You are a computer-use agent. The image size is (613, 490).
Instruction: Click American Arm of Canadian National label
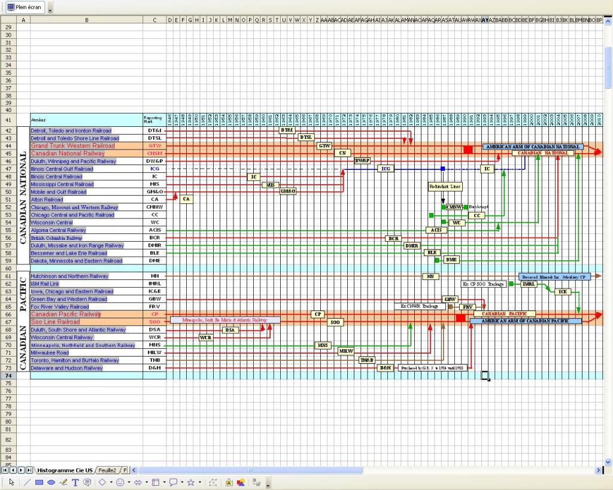click(x=533, y=147)
